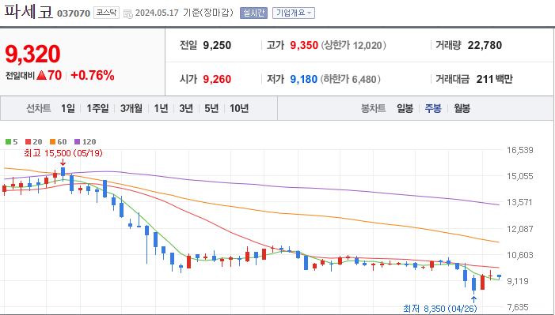Select the 1년 line chart tab
Screen dimensions: 555x315
[161, 108]
